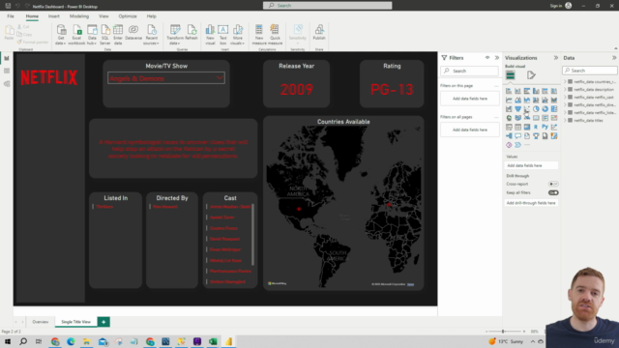619x348 pixels.
Task: Select the donut chart visual
Action: point(545,109)
